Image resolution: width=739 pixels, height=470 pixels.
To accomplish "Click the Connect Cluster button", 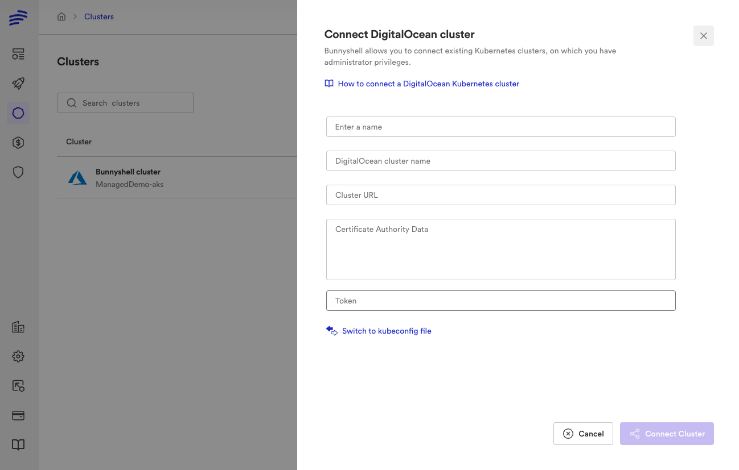I will 667,434.
